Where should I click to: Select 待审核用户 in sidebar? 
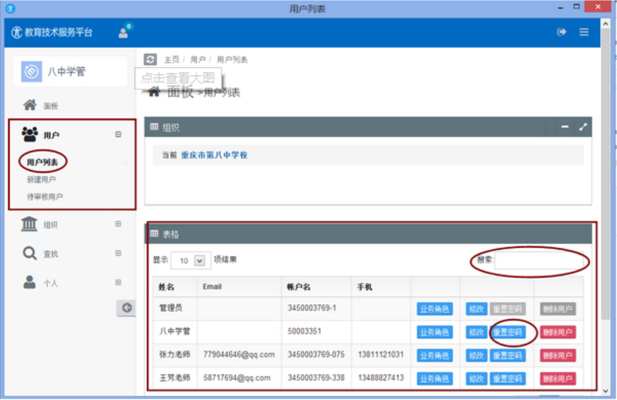click(45, 197)
